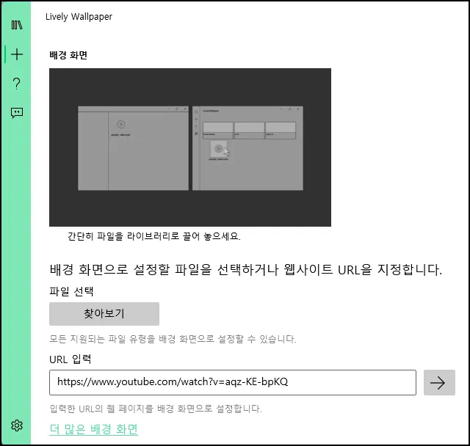The height and width of the screenshot is (446, 470).
Task: Click the 파일 선택 label
Action: [x=71, y=291]
